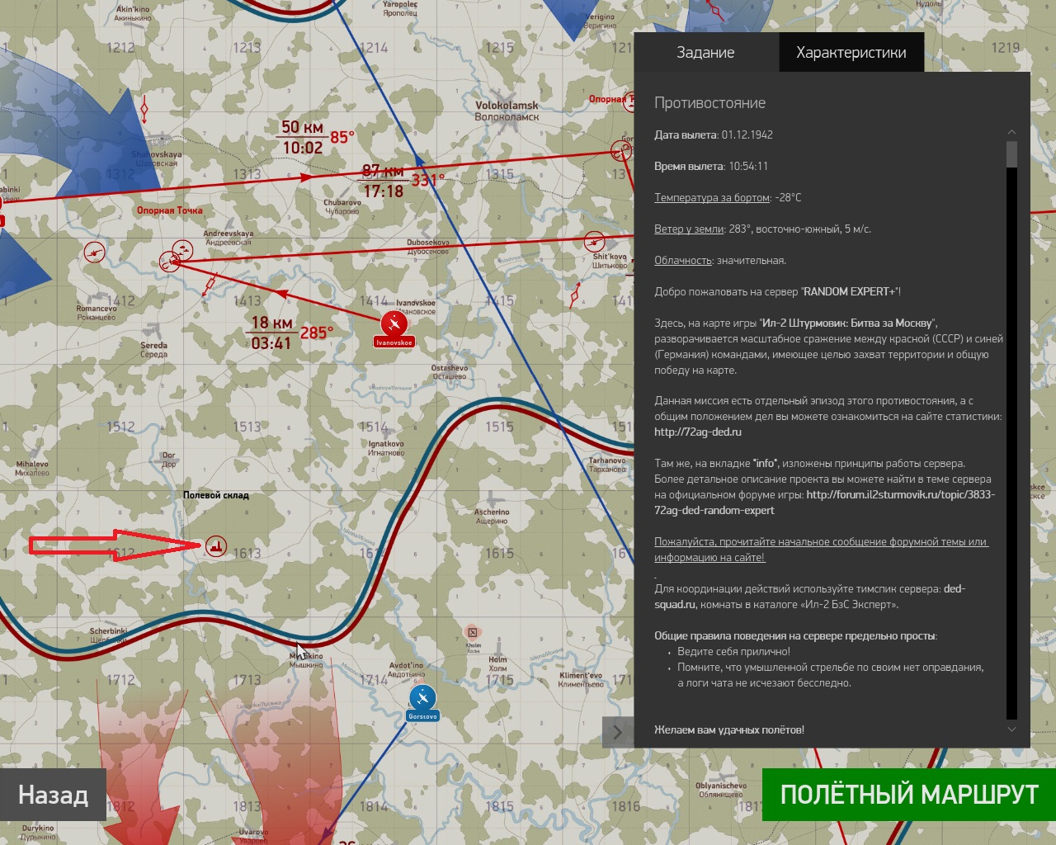Click the Sereda town label

(153, 350)
